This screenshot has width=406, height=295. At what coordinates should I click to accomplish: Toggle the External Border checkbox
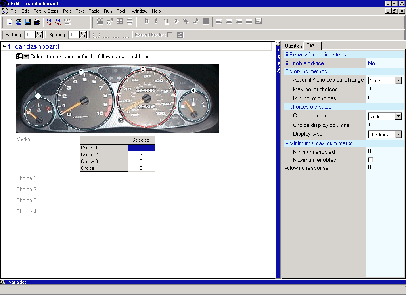point(170,35)
